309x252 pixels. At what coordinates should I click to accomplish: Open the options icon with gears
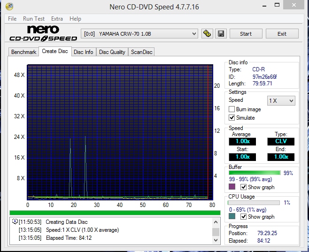coord(207,34)
